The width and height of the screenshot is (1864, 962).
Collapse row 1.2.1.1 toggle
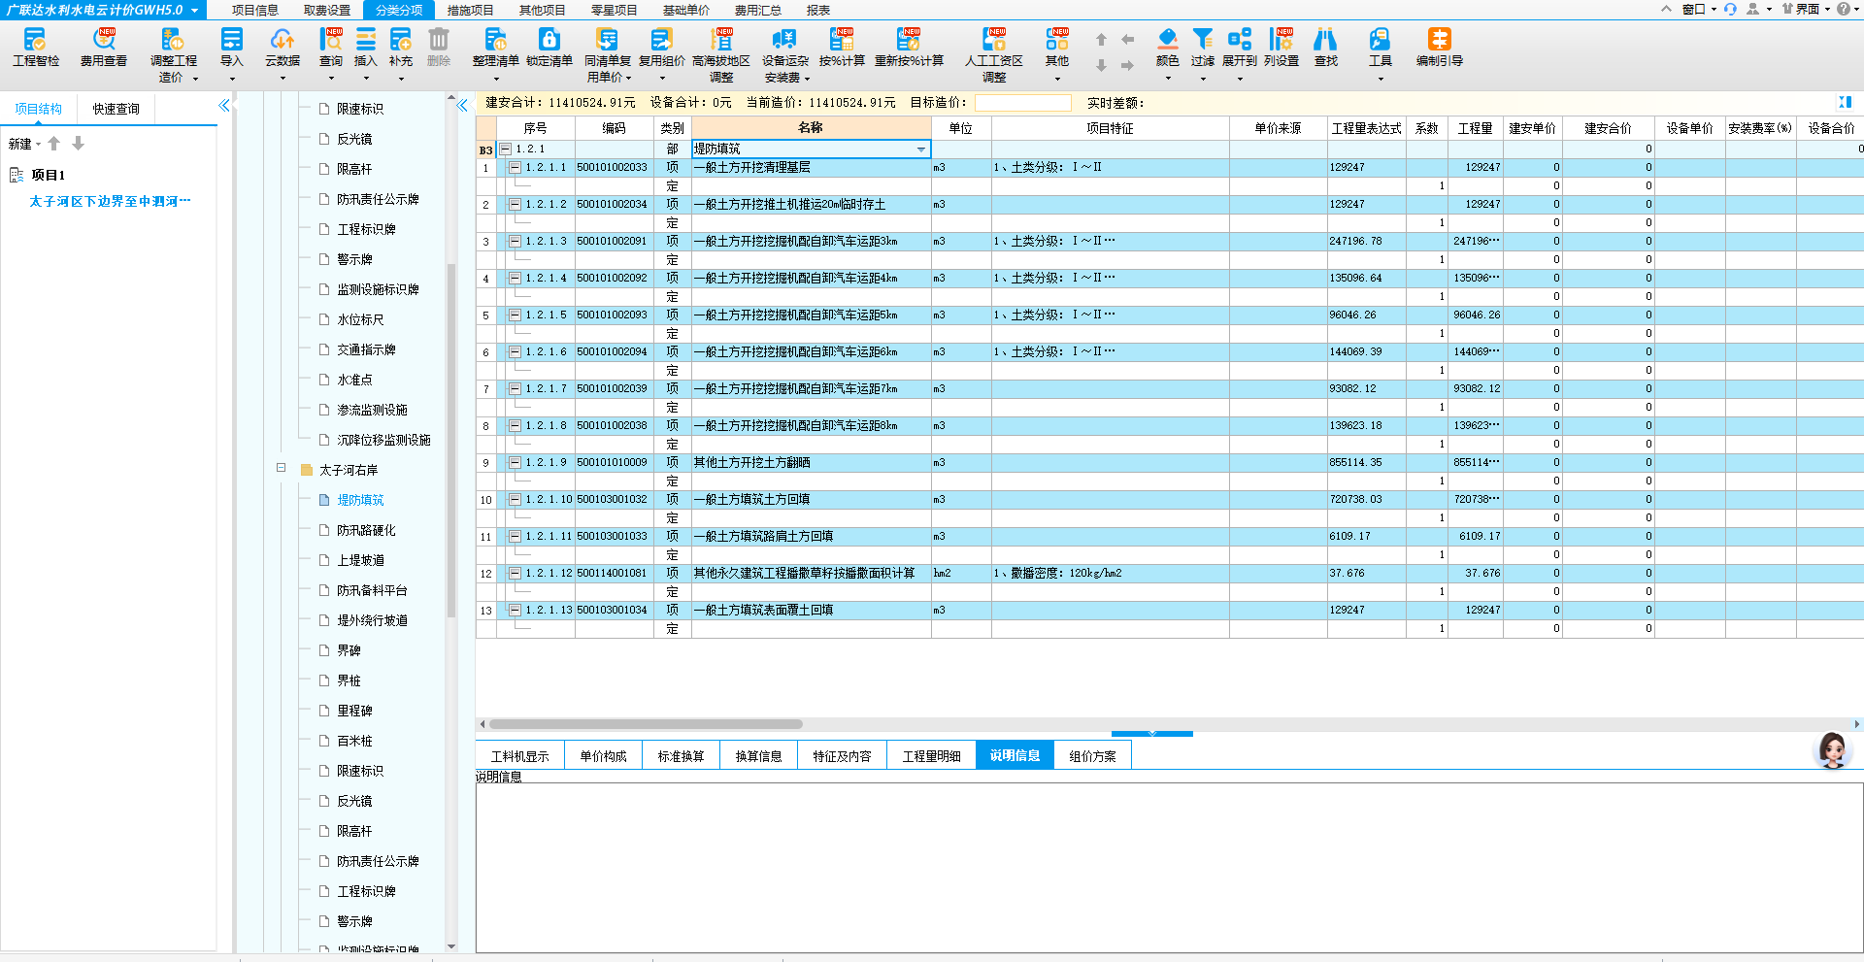516,167
